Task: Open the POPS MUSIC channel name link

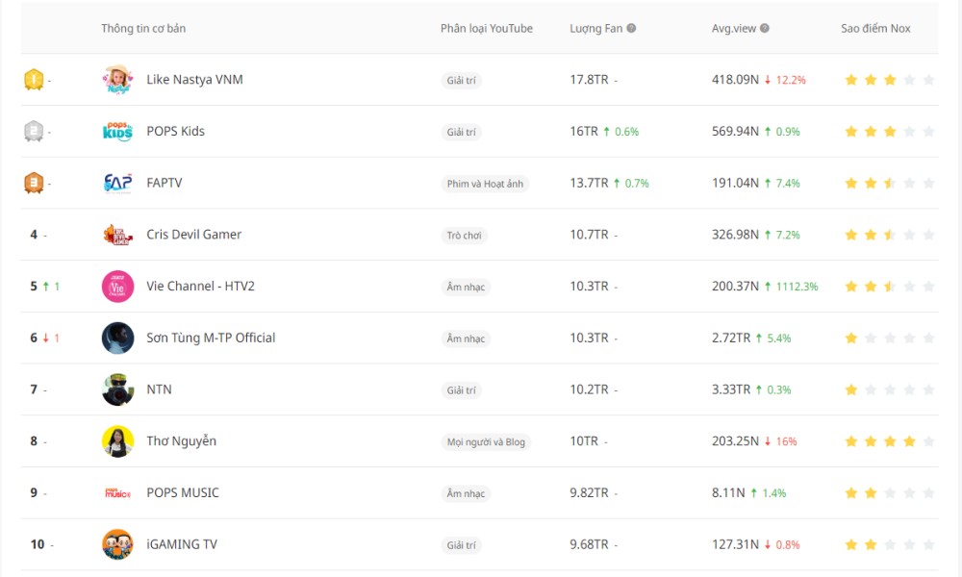Action: (x=183, y=492)
